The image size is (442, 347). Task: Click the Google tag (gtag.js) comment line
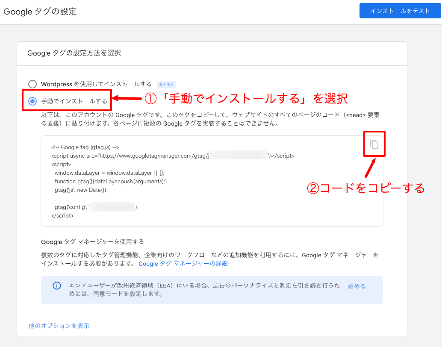pos(85,147)
